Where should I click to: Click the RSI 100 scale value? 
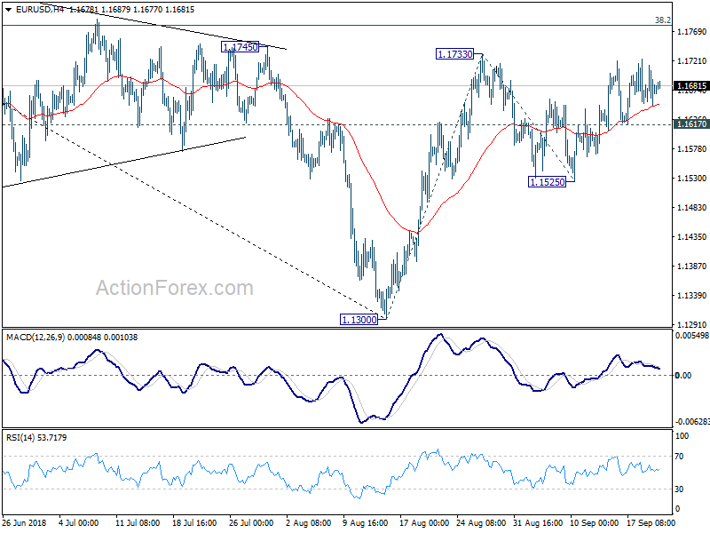coord(682,436)
